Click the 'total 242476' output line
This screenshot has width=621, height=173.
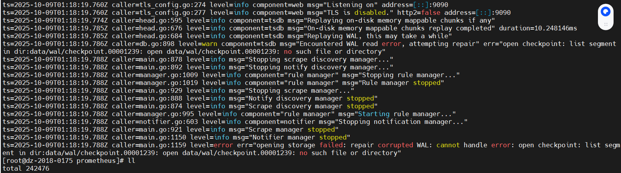point(26,168)
